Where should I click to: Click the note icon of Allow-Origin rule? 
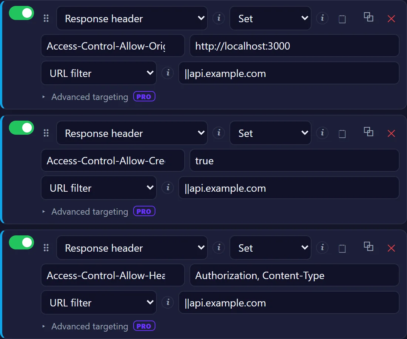click(342, 19)
